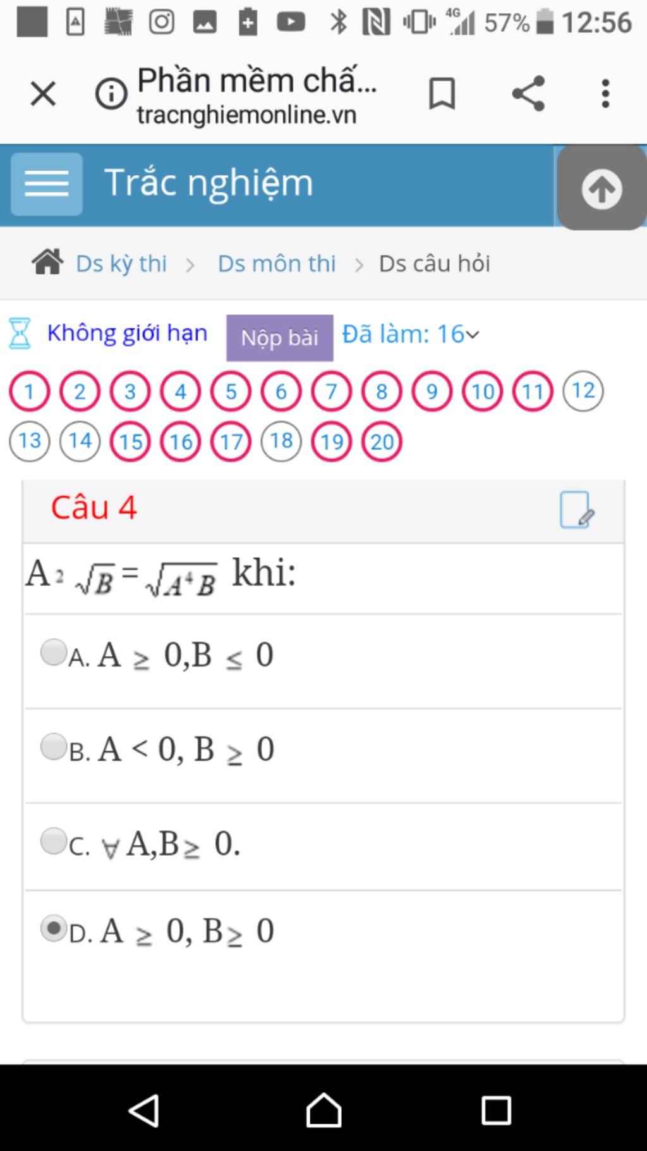Show site info icon
The width and height of the screenshot is (647, 1151).
coord(111,94)
